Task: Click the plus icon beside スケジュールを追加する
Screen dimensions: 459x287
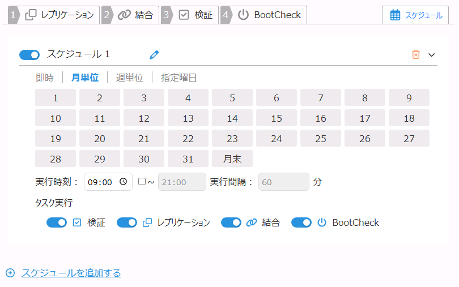Action: [10, 273]
